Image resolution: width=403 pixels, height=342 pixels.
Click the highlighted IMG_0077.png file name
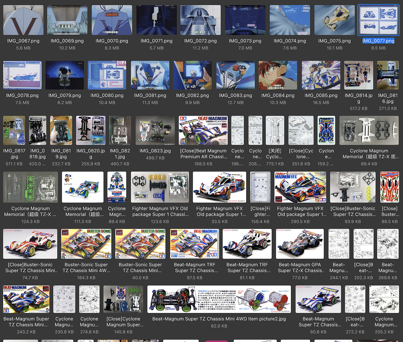click(378, 41)
